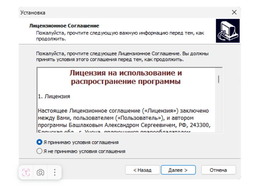Select 'Я не принимаю условия соглашения' option

(39, 151)
